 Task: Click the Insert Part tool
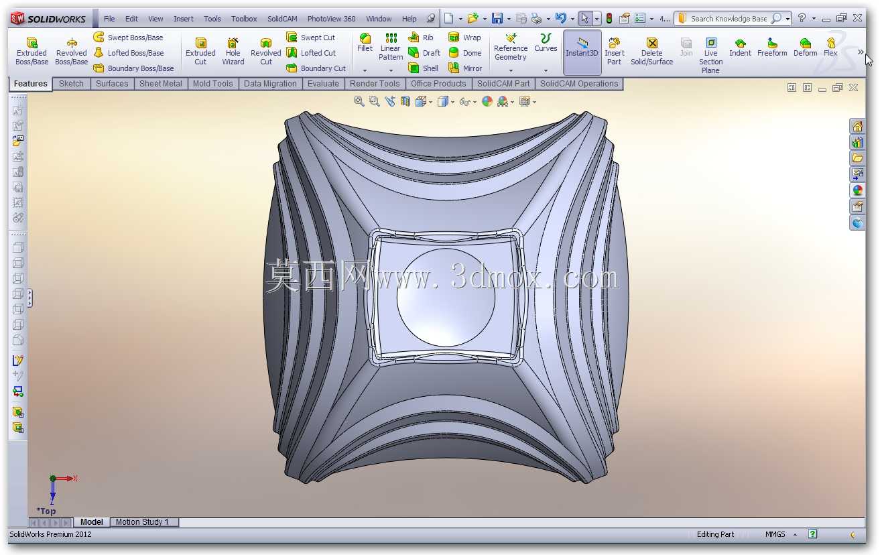(x=614, y=51)
